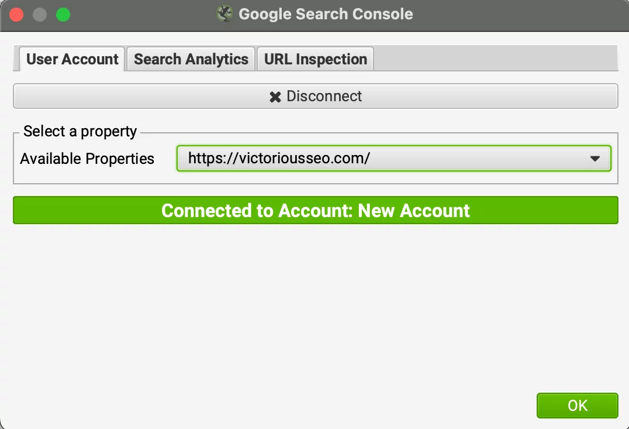Viewport: 629px width, 429px height.
Task: Click the Google Search Console window title
Action: pyautogui.click(x=326, y=14)
